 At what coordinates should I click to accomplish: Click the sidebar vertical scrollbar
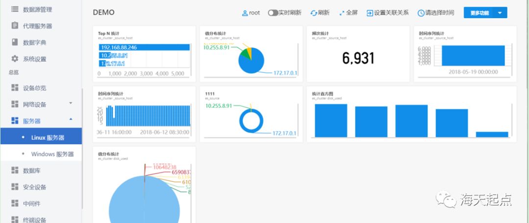83,149
